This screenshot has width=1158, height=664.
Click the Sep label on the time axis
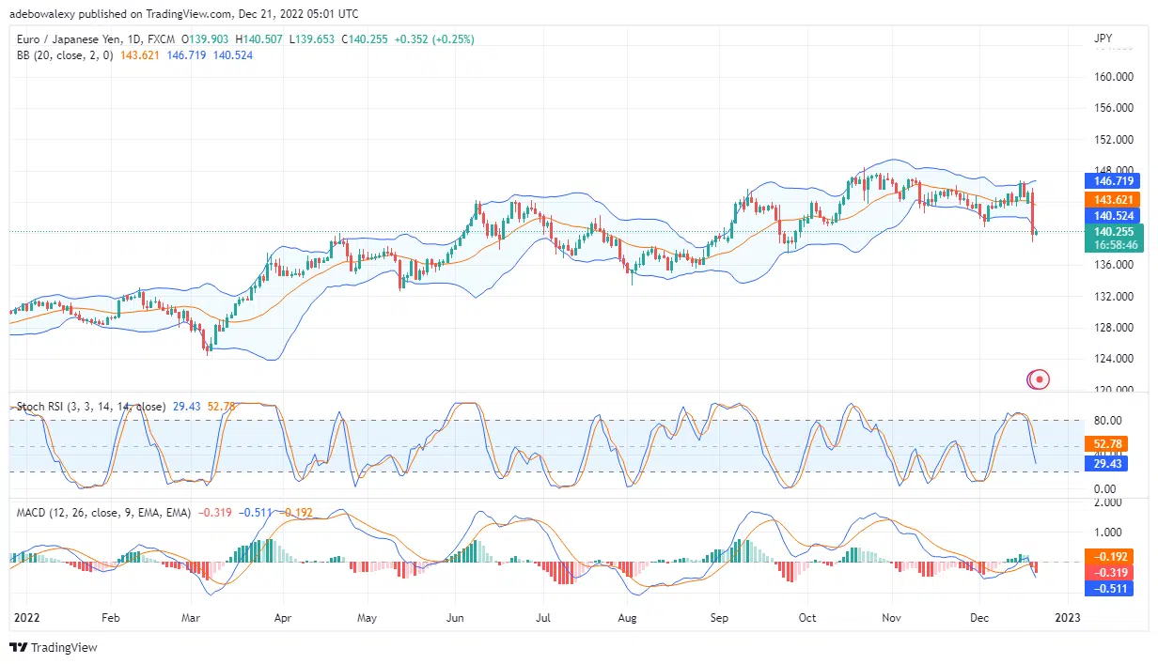719,619
